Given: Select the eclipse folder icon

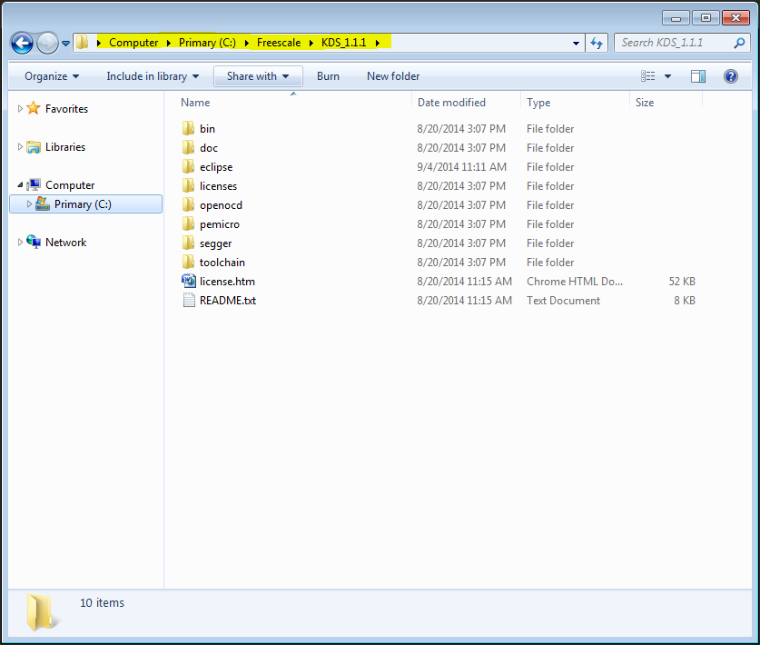Looking at the screenshot, I should [x=188, y=166].
